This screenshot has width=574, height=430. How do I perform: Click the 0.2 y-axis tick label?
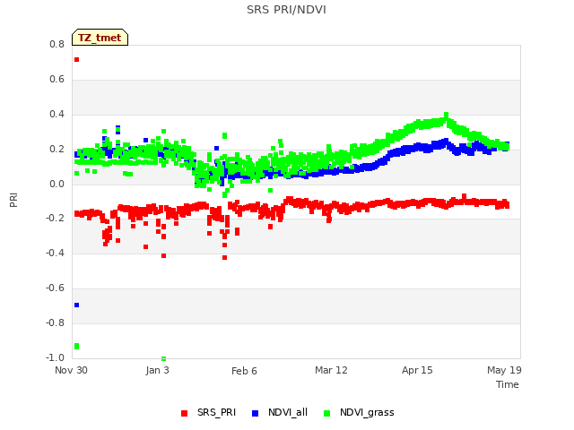[57, 150]
